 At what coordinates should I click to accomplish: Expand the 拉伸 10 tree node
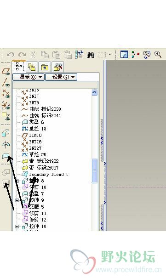(x=17, y=227)
